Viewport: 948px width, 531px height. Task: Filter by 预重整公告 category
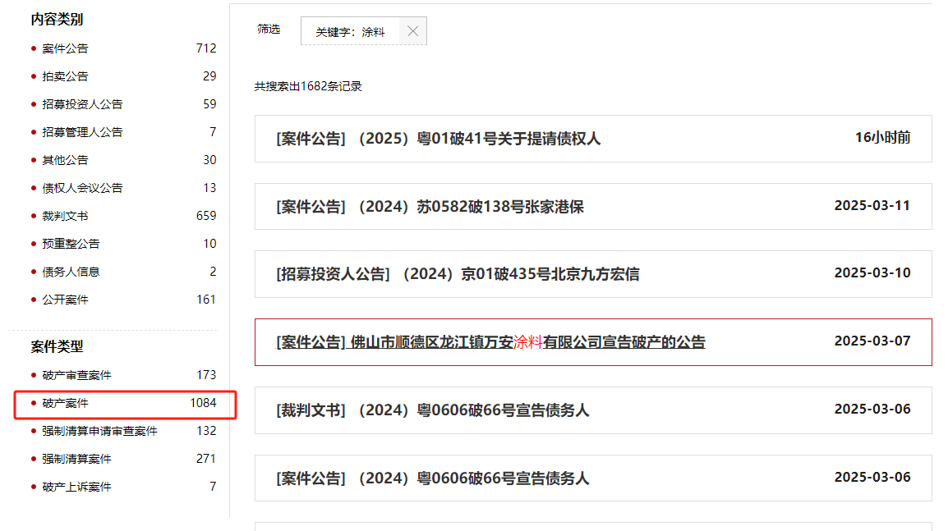tap(71, 244)
